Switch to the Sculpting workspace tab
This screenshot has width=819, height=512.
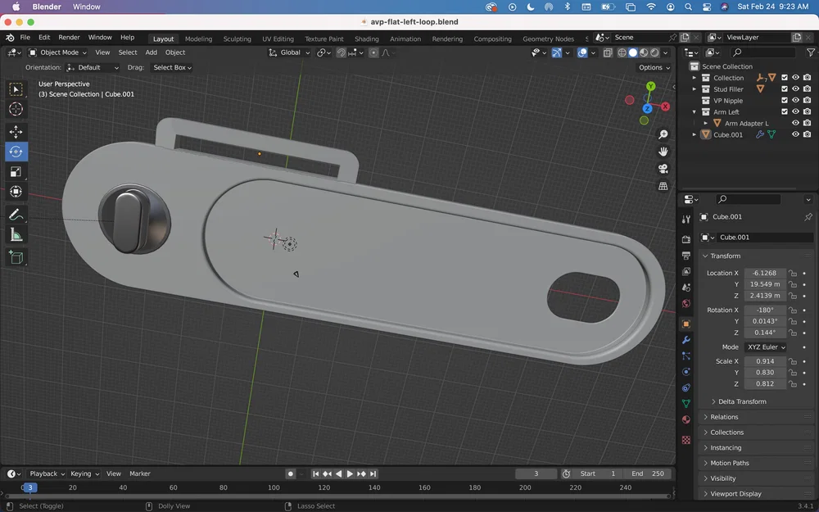click(x=237, y=39)
